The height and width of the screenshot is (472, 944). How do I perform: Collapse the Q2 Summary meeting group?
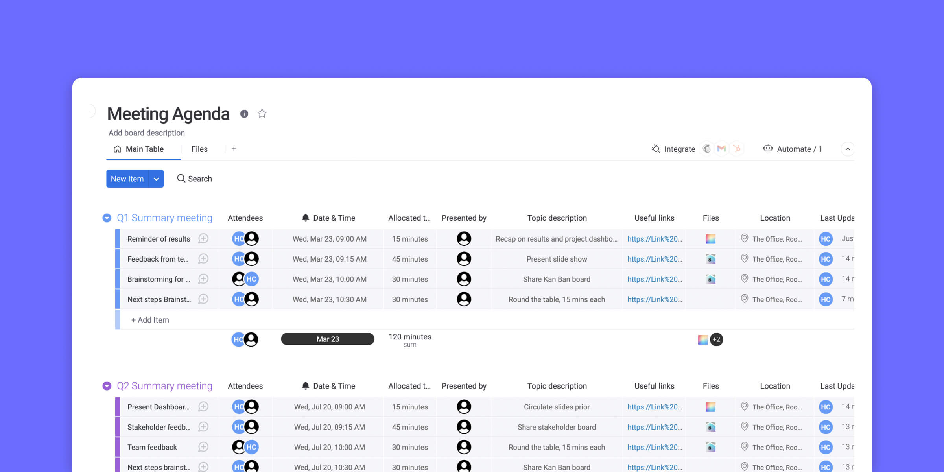pos(106,386)
